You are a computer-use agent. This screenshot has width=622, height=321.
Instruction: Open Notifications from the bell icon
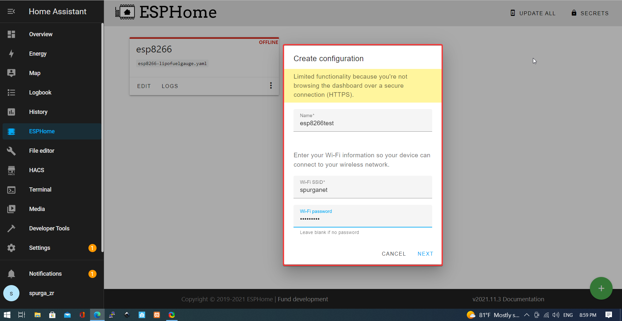point(11,273)
